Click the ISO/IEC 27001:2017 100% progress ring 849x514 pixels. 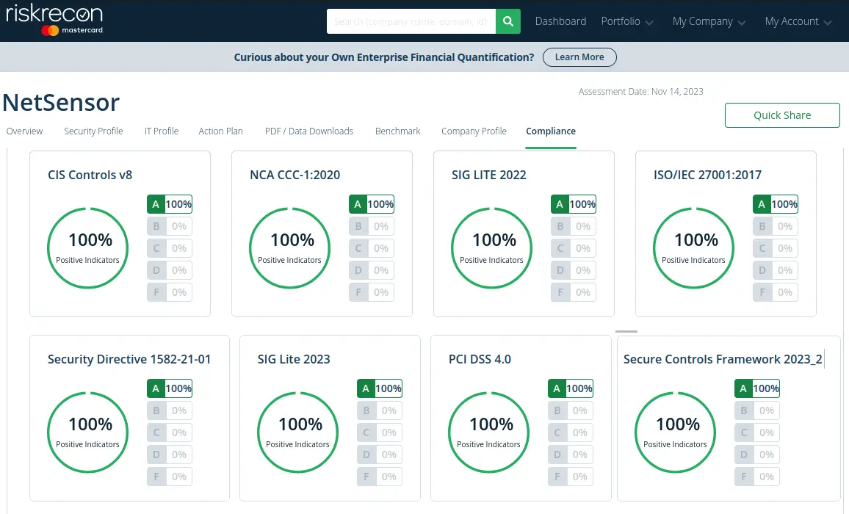693,248
